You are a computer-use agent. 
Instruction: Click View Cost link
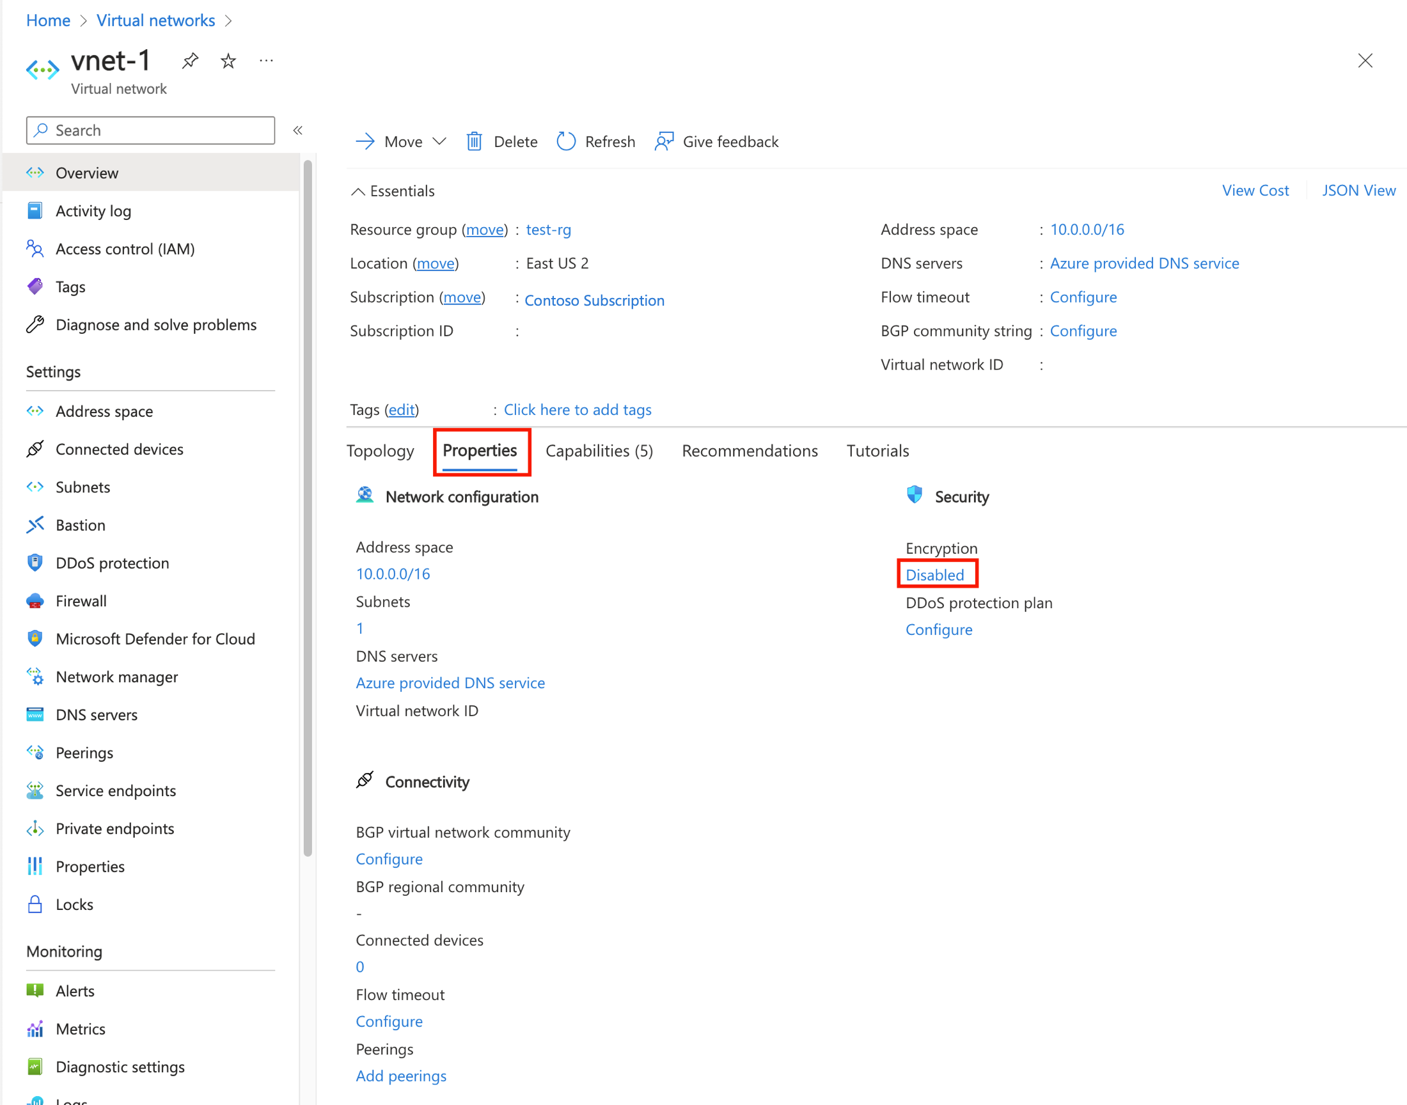click(1255, 189)
